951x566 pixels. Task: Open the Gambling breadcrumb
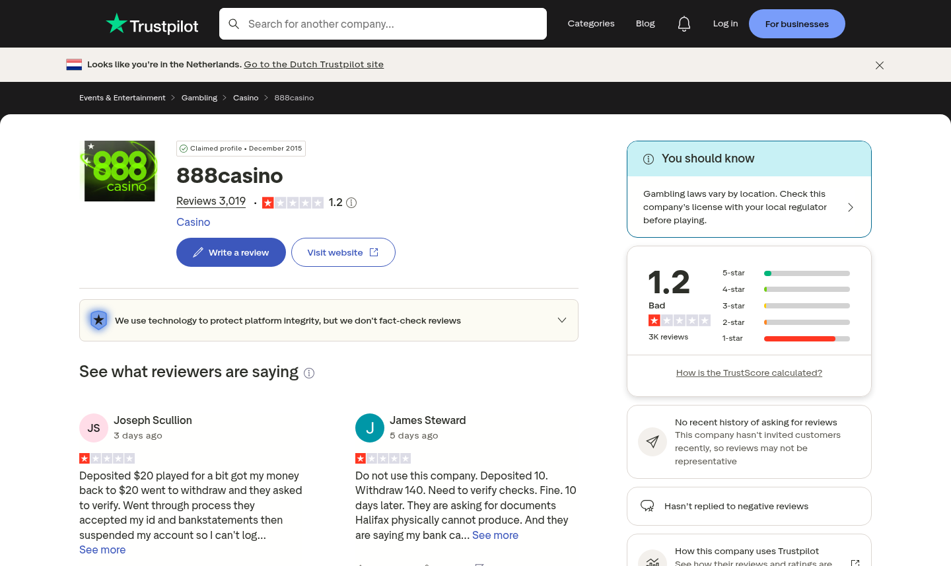click(x=199, y=98)
